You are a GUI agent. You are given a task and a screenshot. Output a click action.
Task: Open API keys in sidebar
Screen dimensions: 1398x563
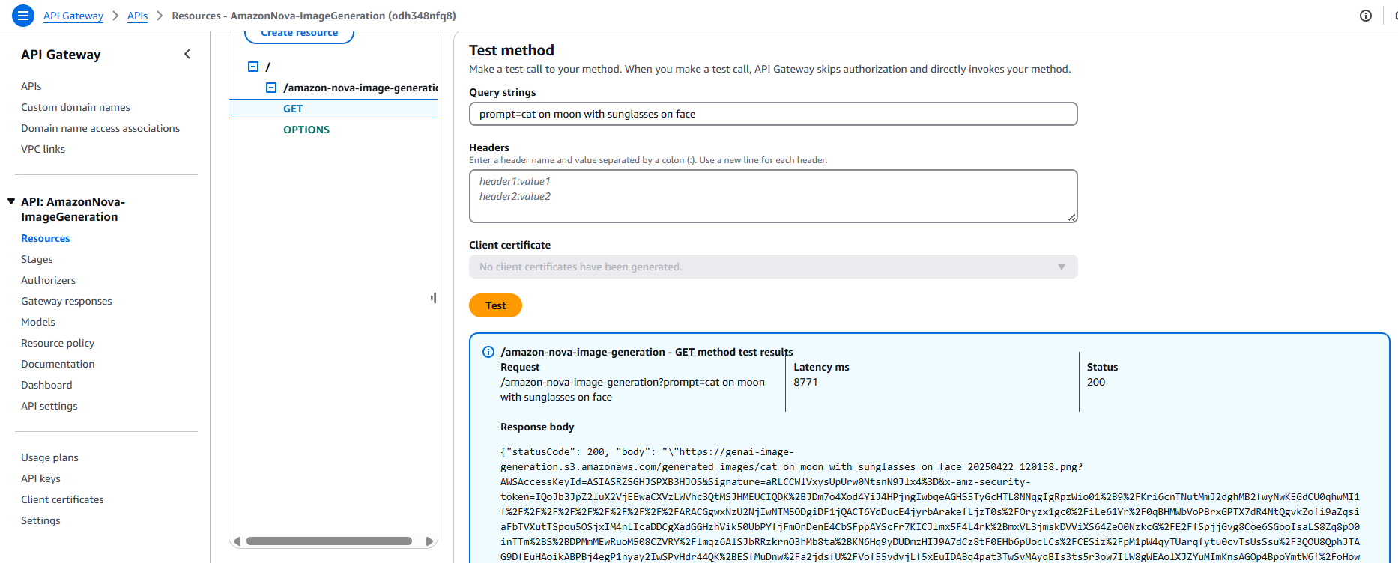(x=40, y=478)
